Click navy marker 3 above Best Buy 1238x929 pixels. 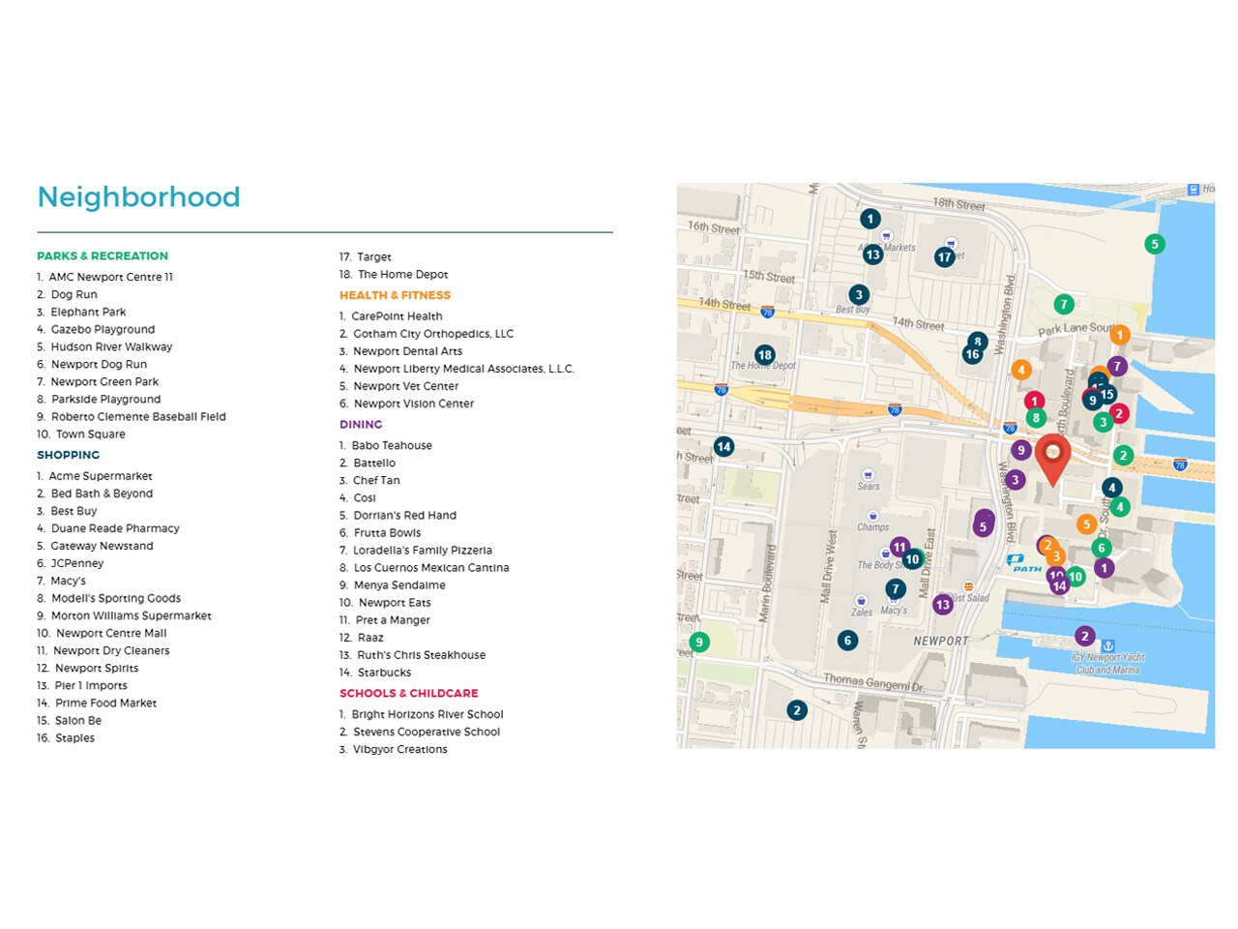(x=859, y=294)
